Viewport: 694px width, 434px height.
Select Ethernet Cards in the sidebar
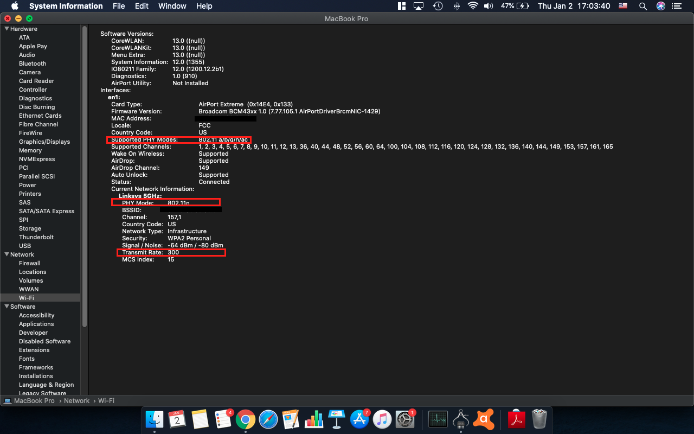tap(40, 116)
